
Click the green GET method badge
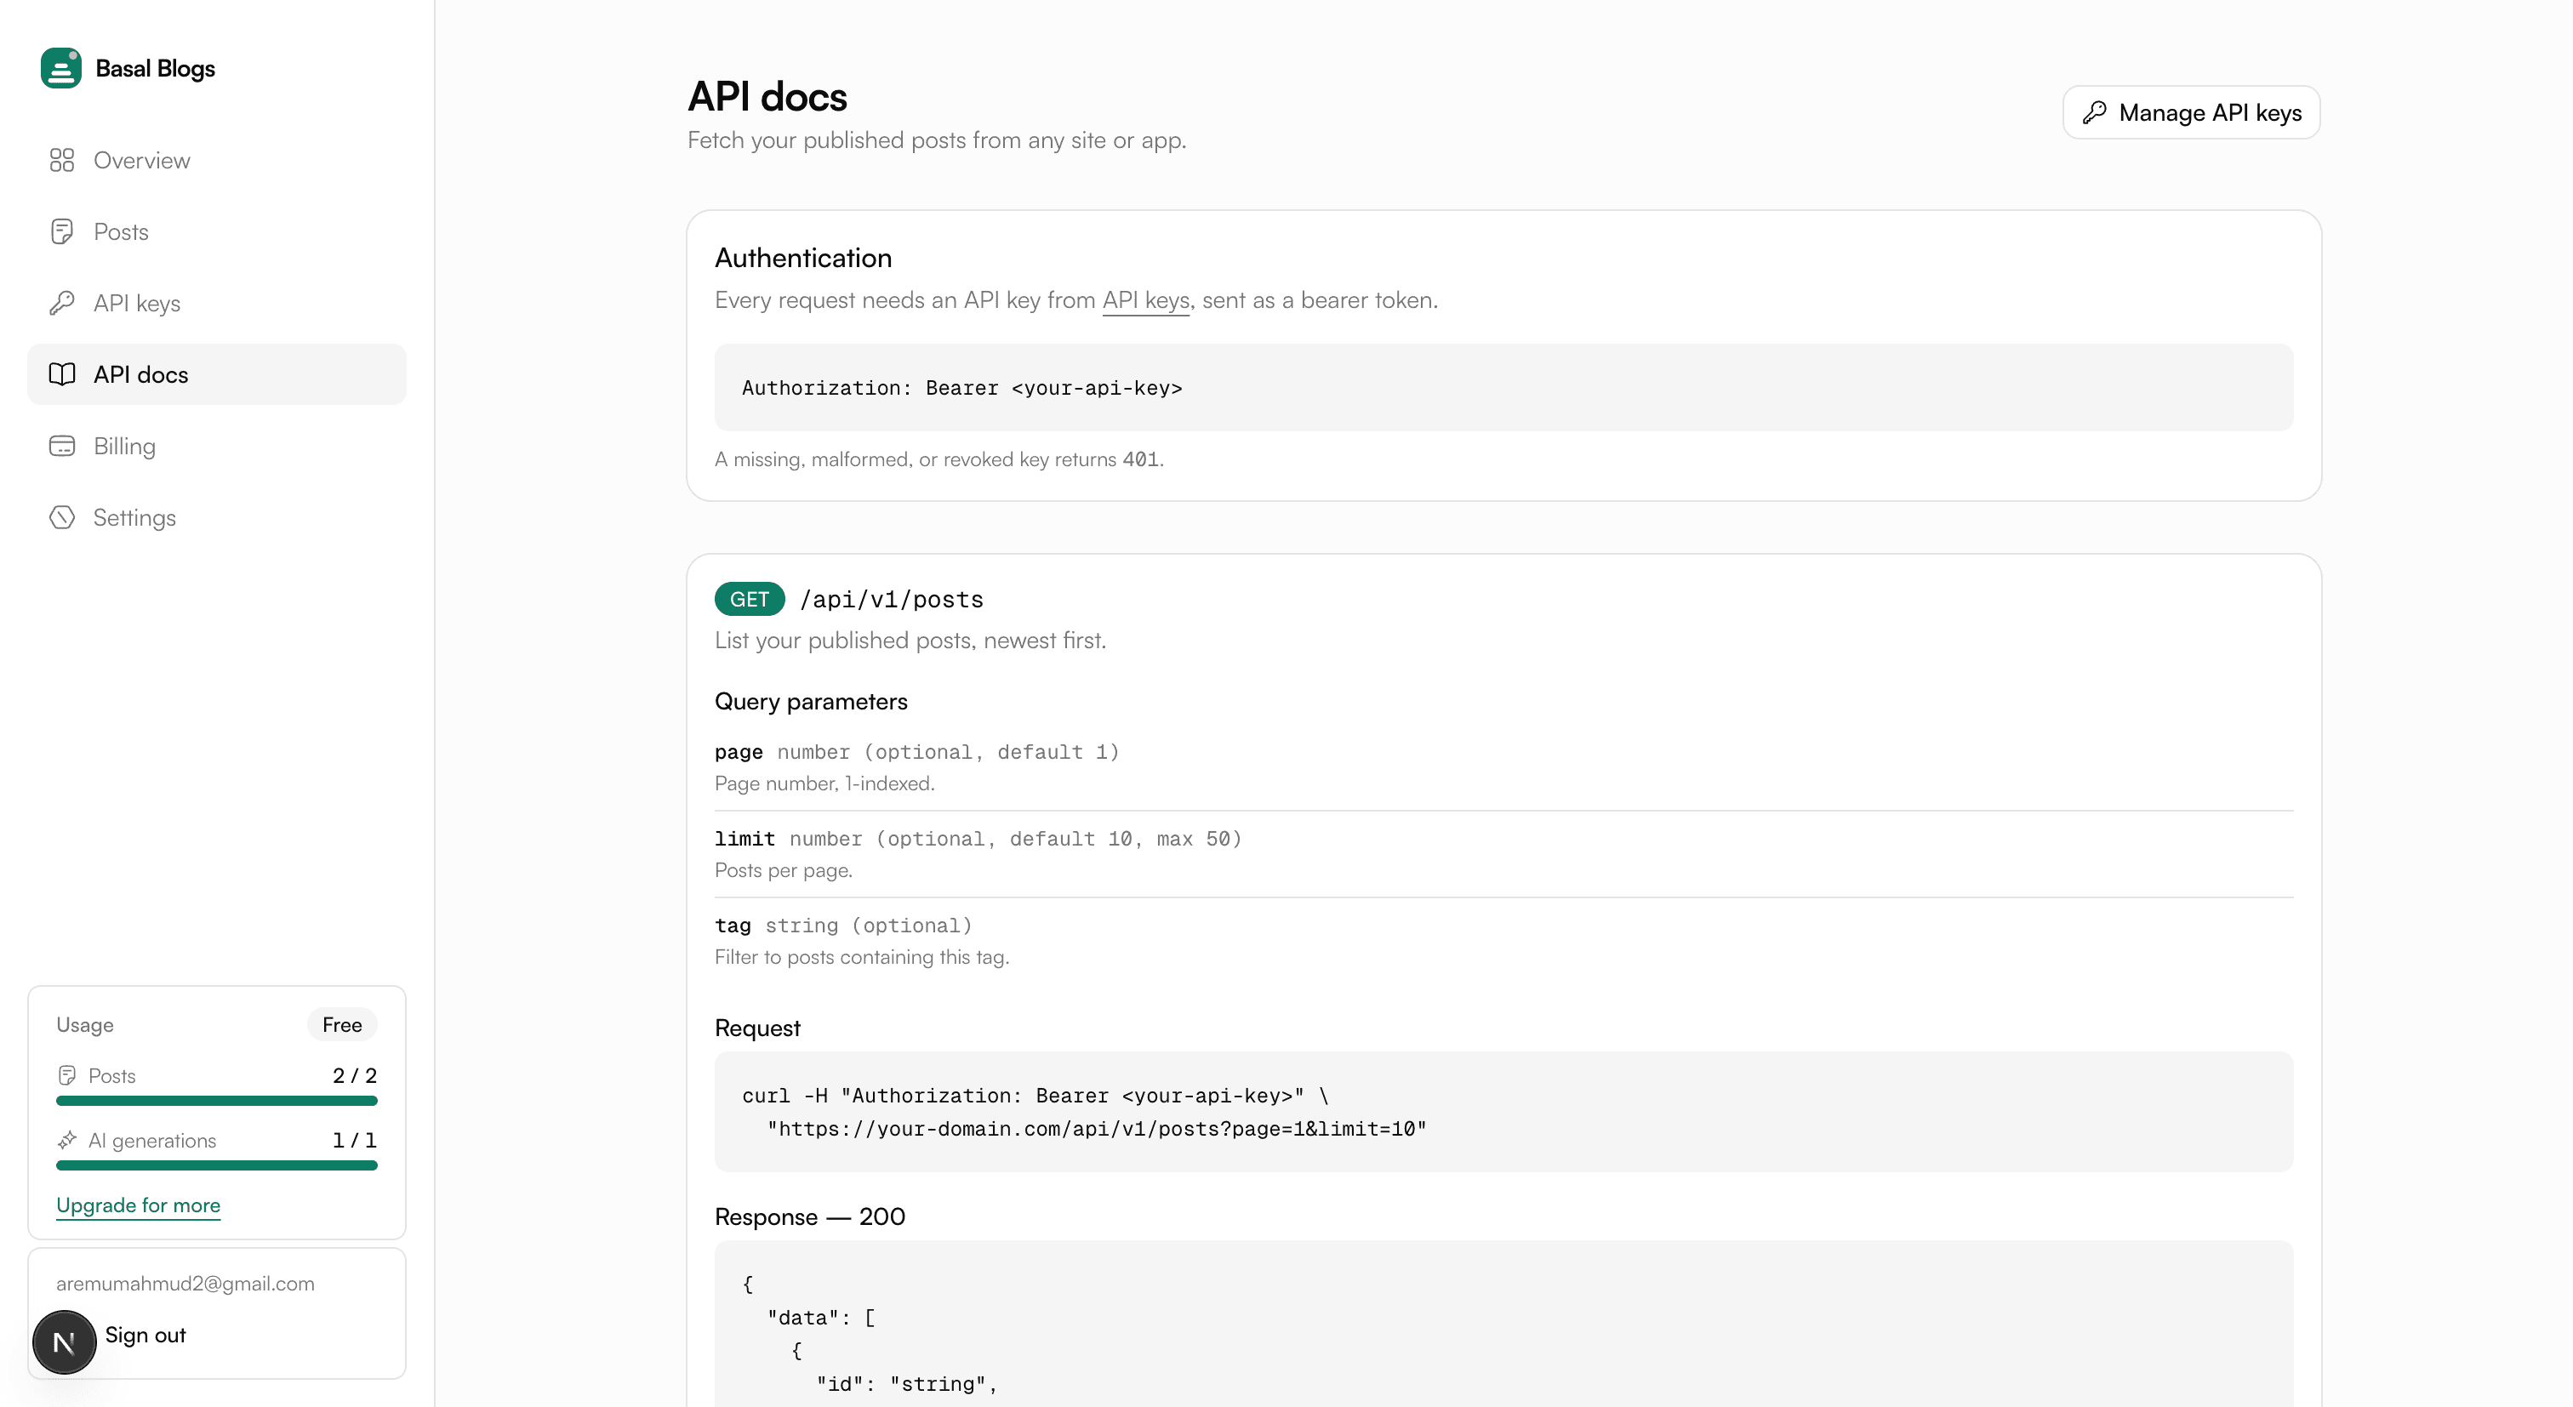pyautogui.click(x=749, y=599)
